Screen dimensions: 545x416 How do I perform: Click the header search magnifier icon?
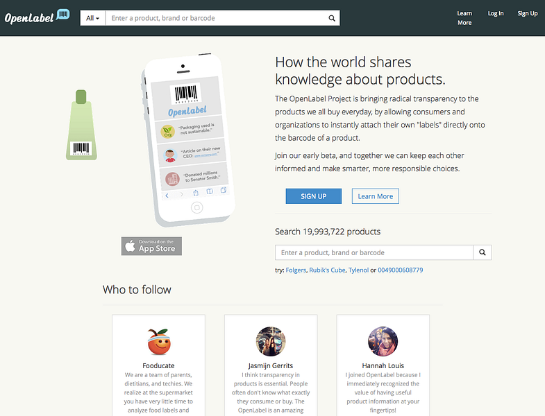pyautogui.click(x=332, y=18)
